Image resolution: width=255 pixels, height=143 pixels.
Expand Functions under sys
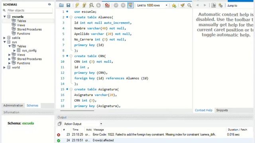(10, 63)
